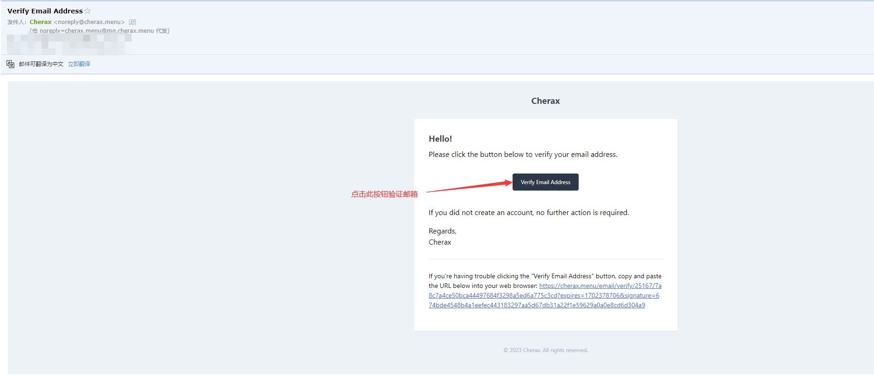Image resolution: width=874 pixels, height=383 pixels.
Task: Star the Verify Email Address message
Action: click(x=88, y=11)
